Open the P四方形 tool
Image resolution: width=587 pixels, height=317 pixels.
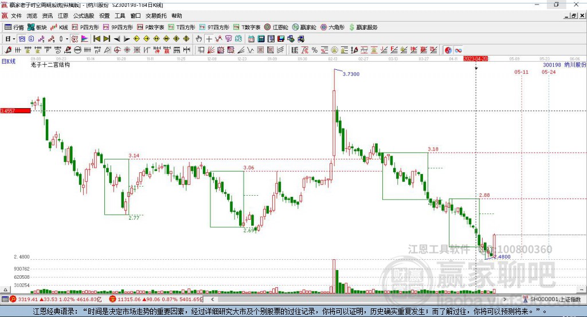pyautogui.click(x=85, y=27)
